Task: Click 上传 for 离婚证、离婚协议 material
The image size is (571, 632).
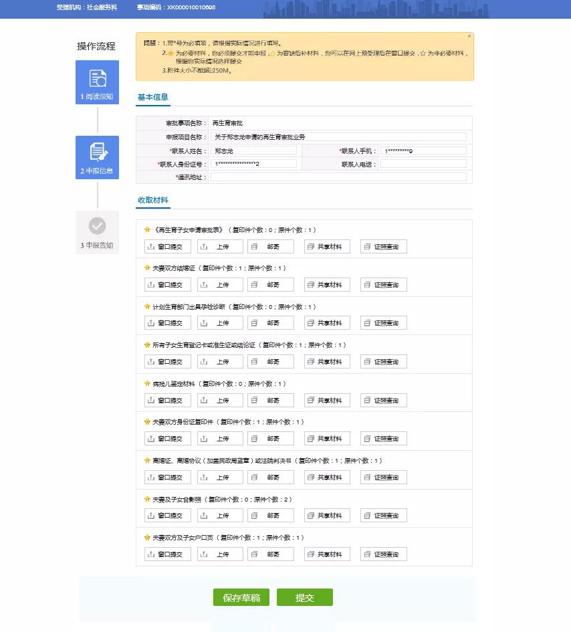Action: click(x=220, y=478)
